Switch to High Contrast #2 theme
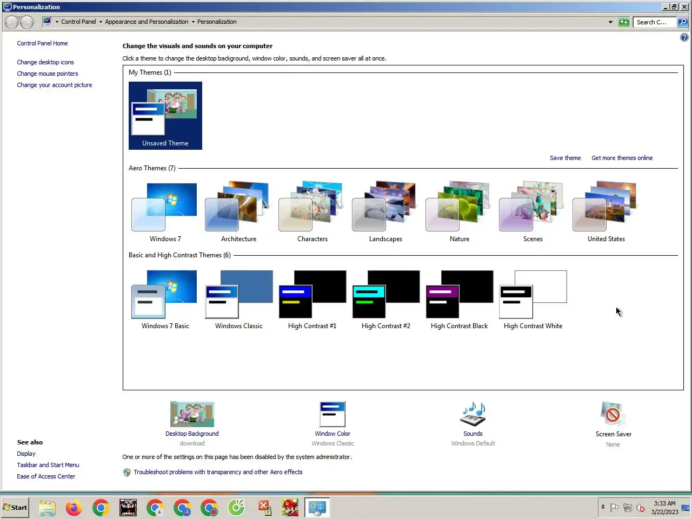 click(x=385, y=300)
